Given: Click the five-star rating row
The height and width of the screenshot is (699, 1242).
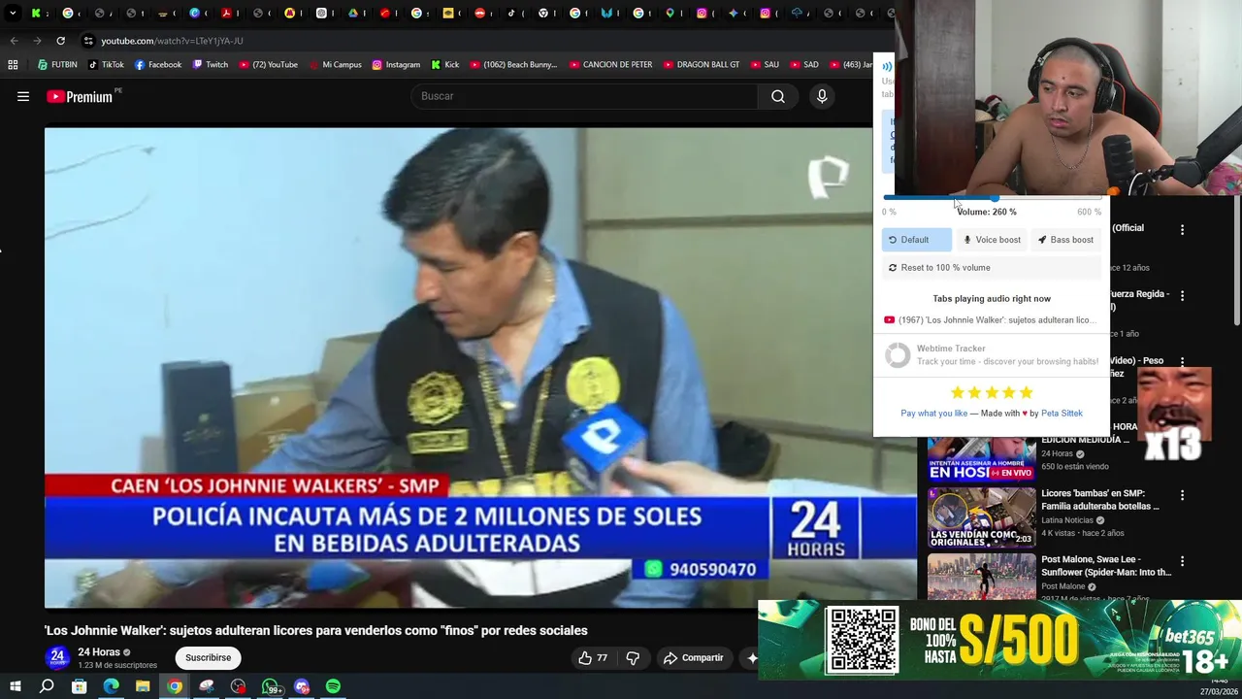Looking at the screenshot, I should pyautogui.click(x=992, y=392).
